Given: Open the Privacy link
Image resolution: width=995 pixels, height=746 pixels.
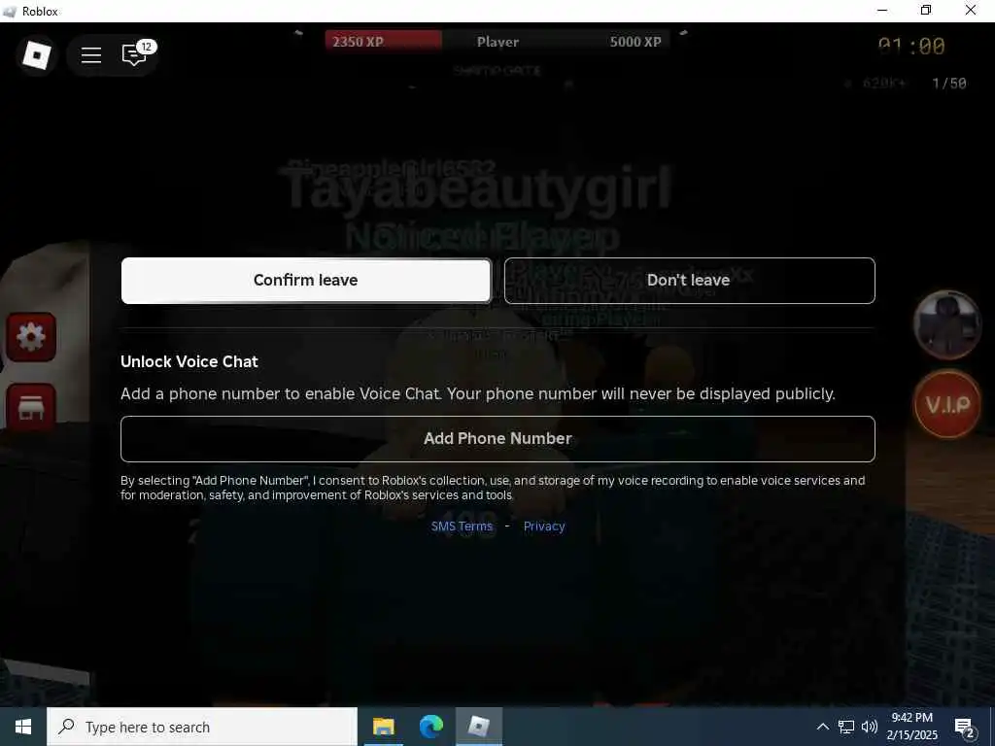Looking at the screenshot, I should pyautogui.click(x=544, y=526).
